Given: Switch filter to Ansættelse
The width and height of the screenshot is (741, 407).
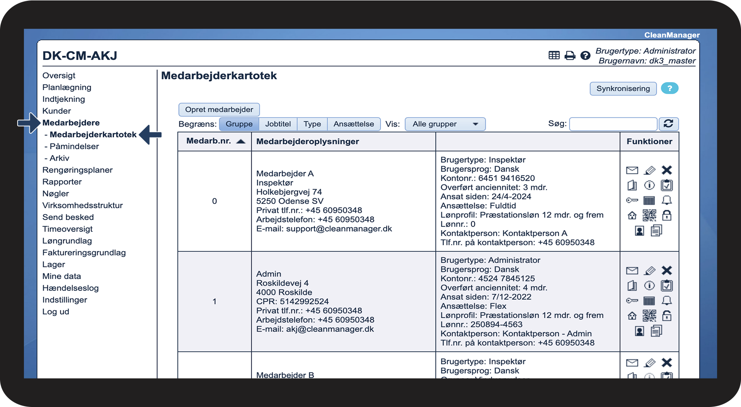Looking at the screenshot, I should click(x=354, y=124).
